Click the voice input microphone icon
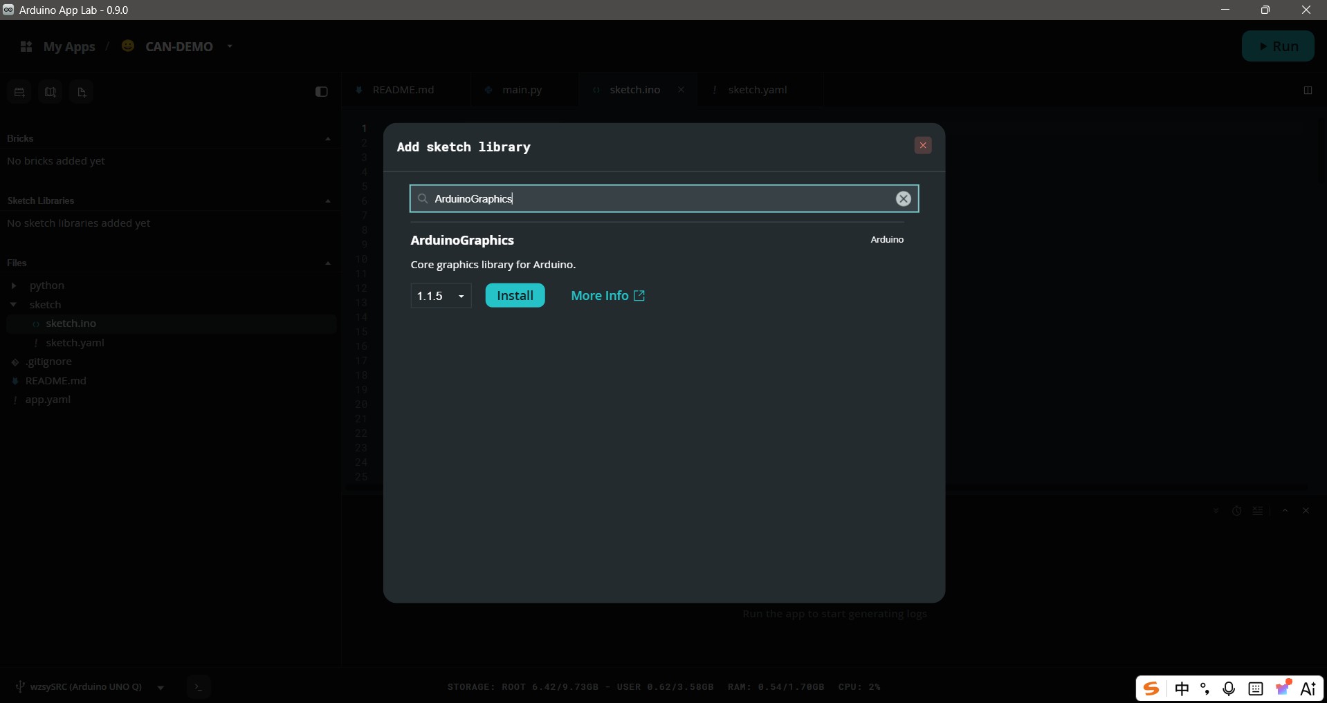Image resolution: width=1327 pixels, height=703 pixels. [x=1229, y=688]
